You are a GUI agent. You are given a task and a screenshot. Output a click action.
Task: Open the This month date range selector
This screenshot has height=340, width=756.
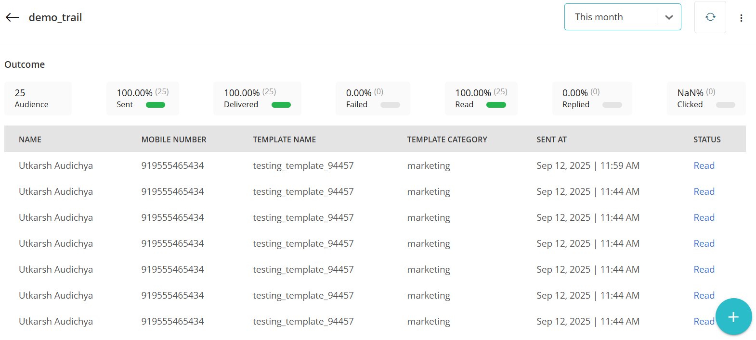coord(610,17)
